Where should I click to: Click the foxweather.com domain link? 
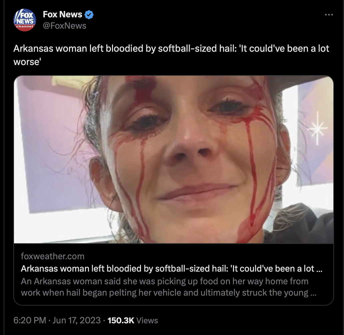(x=53, y=256)
